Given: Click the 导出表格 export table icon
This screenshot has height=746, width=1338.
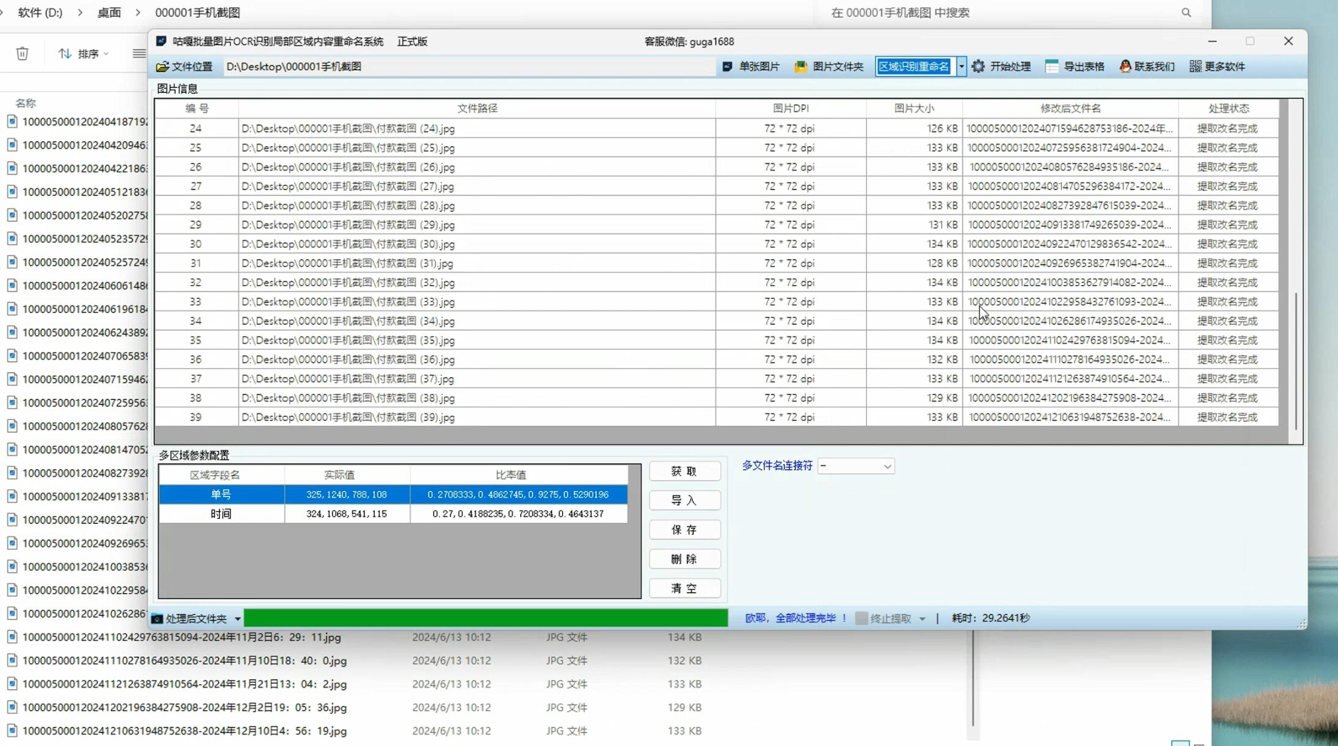Looking at the screenshot, I should point(1052,67).
